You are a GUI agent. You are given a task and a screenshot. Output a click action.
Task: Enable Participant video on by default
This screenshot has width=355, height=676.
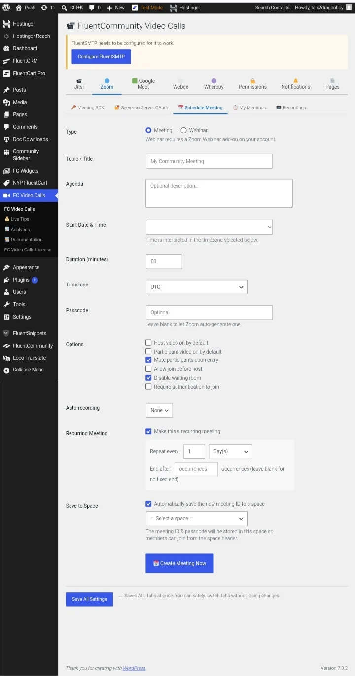pyautogui.click(x=148, y=352)
